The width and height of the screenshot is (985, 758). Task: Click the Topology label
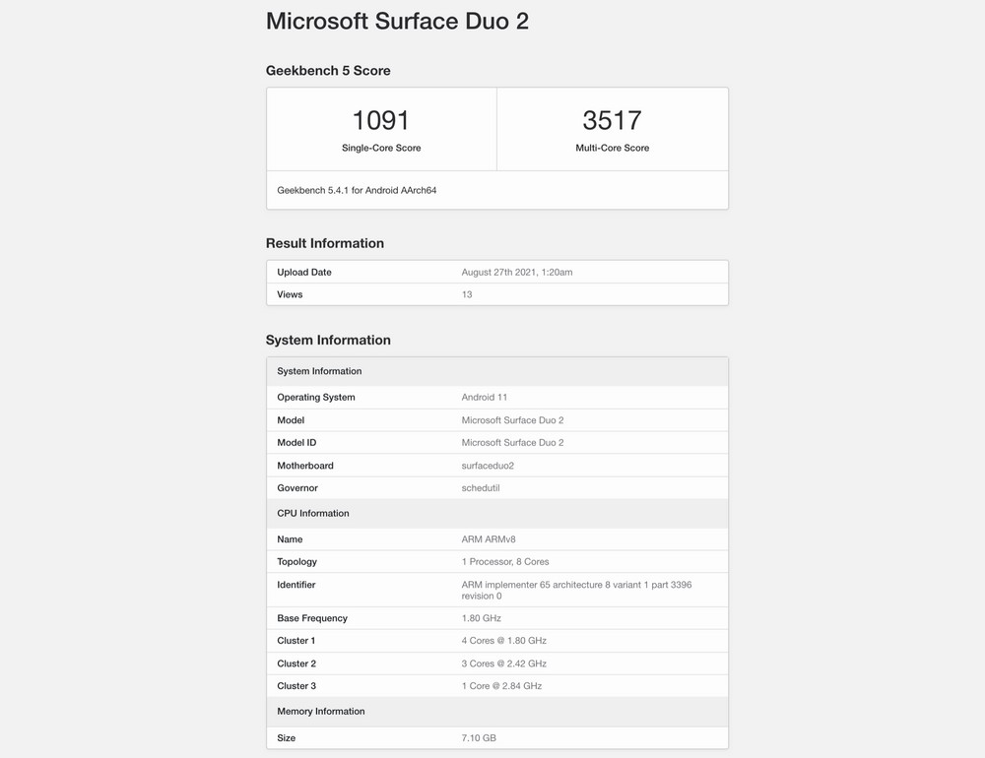coord(297,562)
